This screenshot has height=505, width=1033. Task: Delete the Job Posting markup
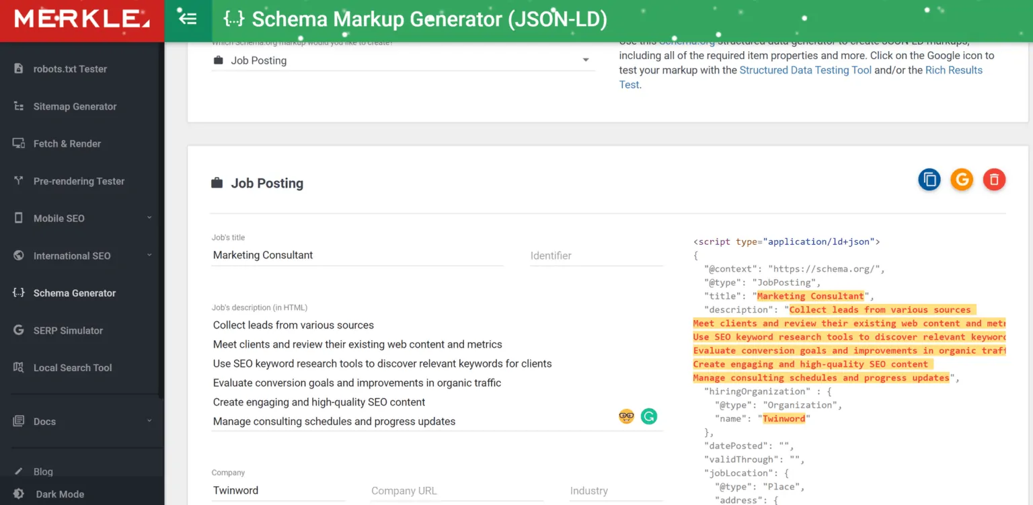pos(994,180)
